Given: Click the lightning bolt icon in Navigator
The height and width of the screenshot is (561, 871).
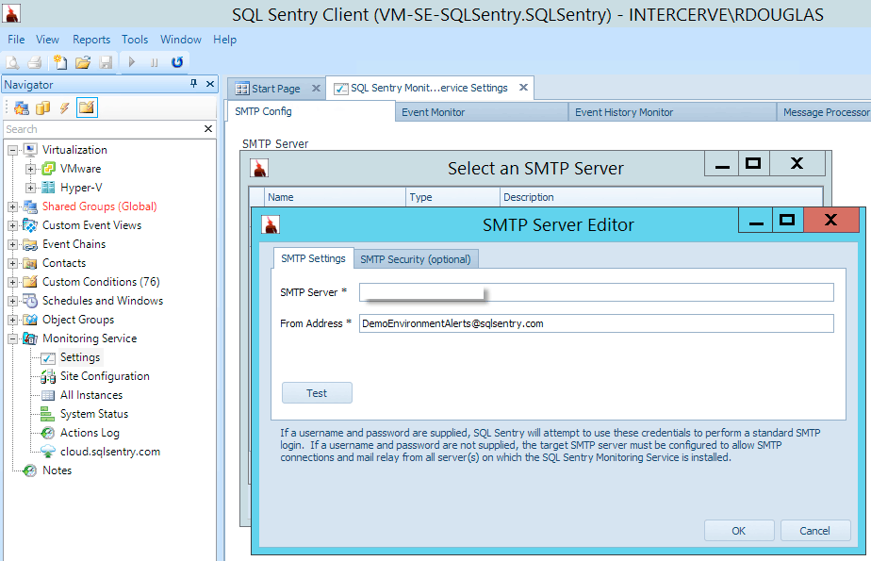Looking at the screenshot, I should 64,107.
